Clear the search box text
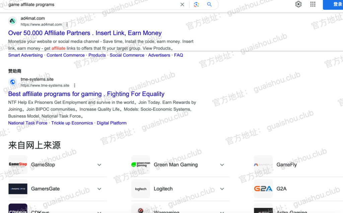 [x=182, y=4]
